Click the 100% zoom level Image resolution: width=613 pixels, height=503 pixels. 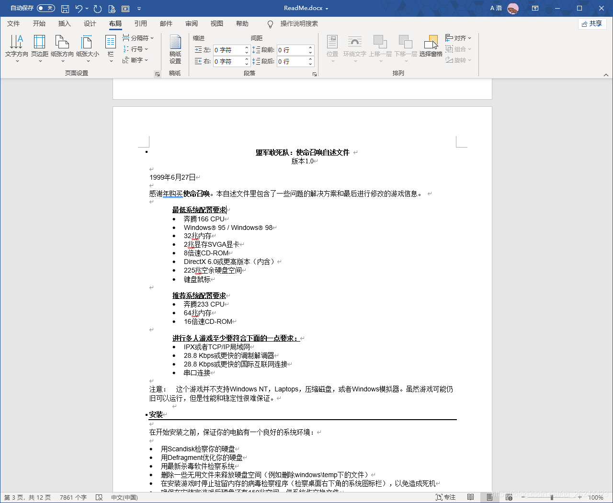[x=595, y=497]
